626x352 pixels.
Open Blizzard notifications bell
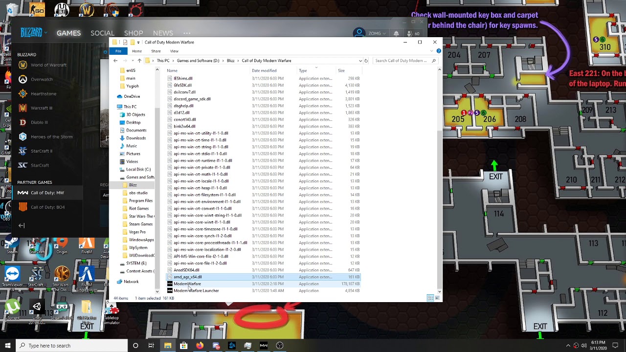click(396, 33)
